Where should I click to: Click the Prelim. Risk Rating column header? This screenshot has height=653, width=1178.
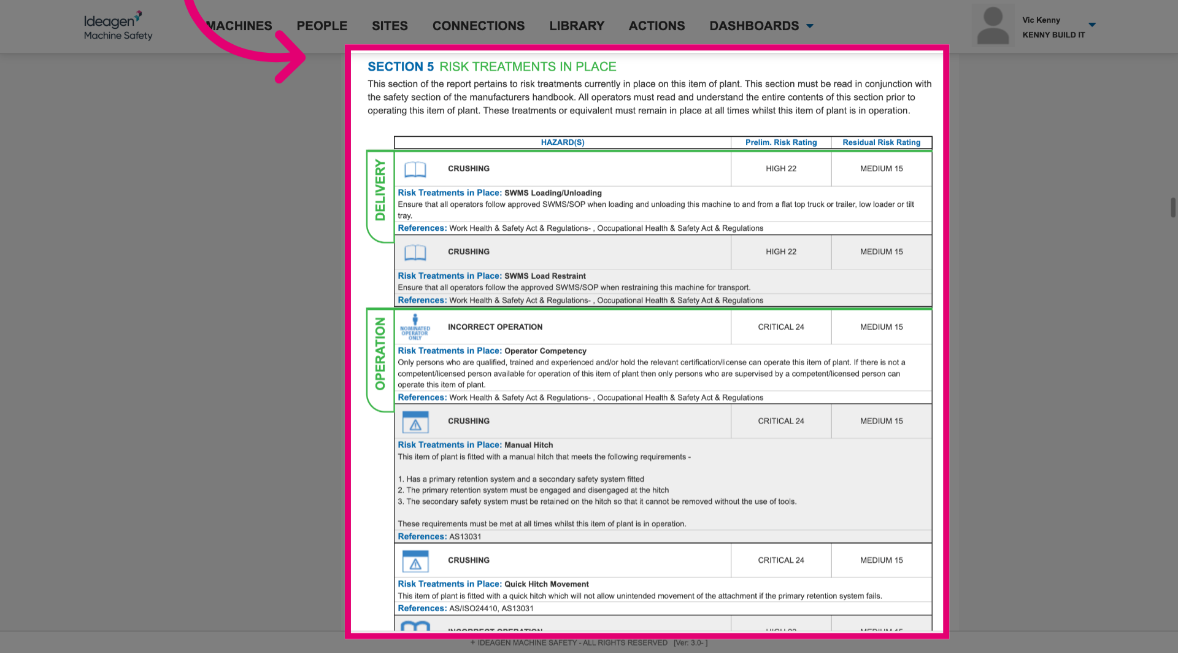click(781, 142)
